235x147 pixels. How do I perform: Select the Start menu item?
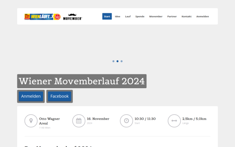point(107,16)
